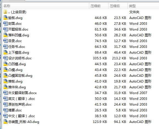Click the 61.5 KB original size value
159x129 pixels.
(101, 29)
